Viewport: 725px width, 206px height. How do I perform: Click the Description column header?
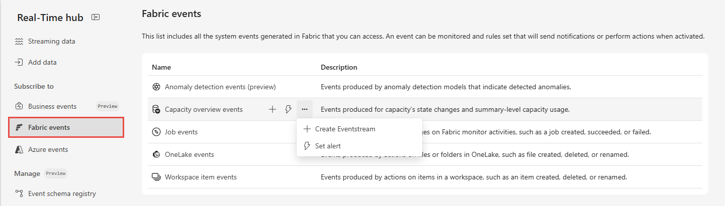coord(339,67)
